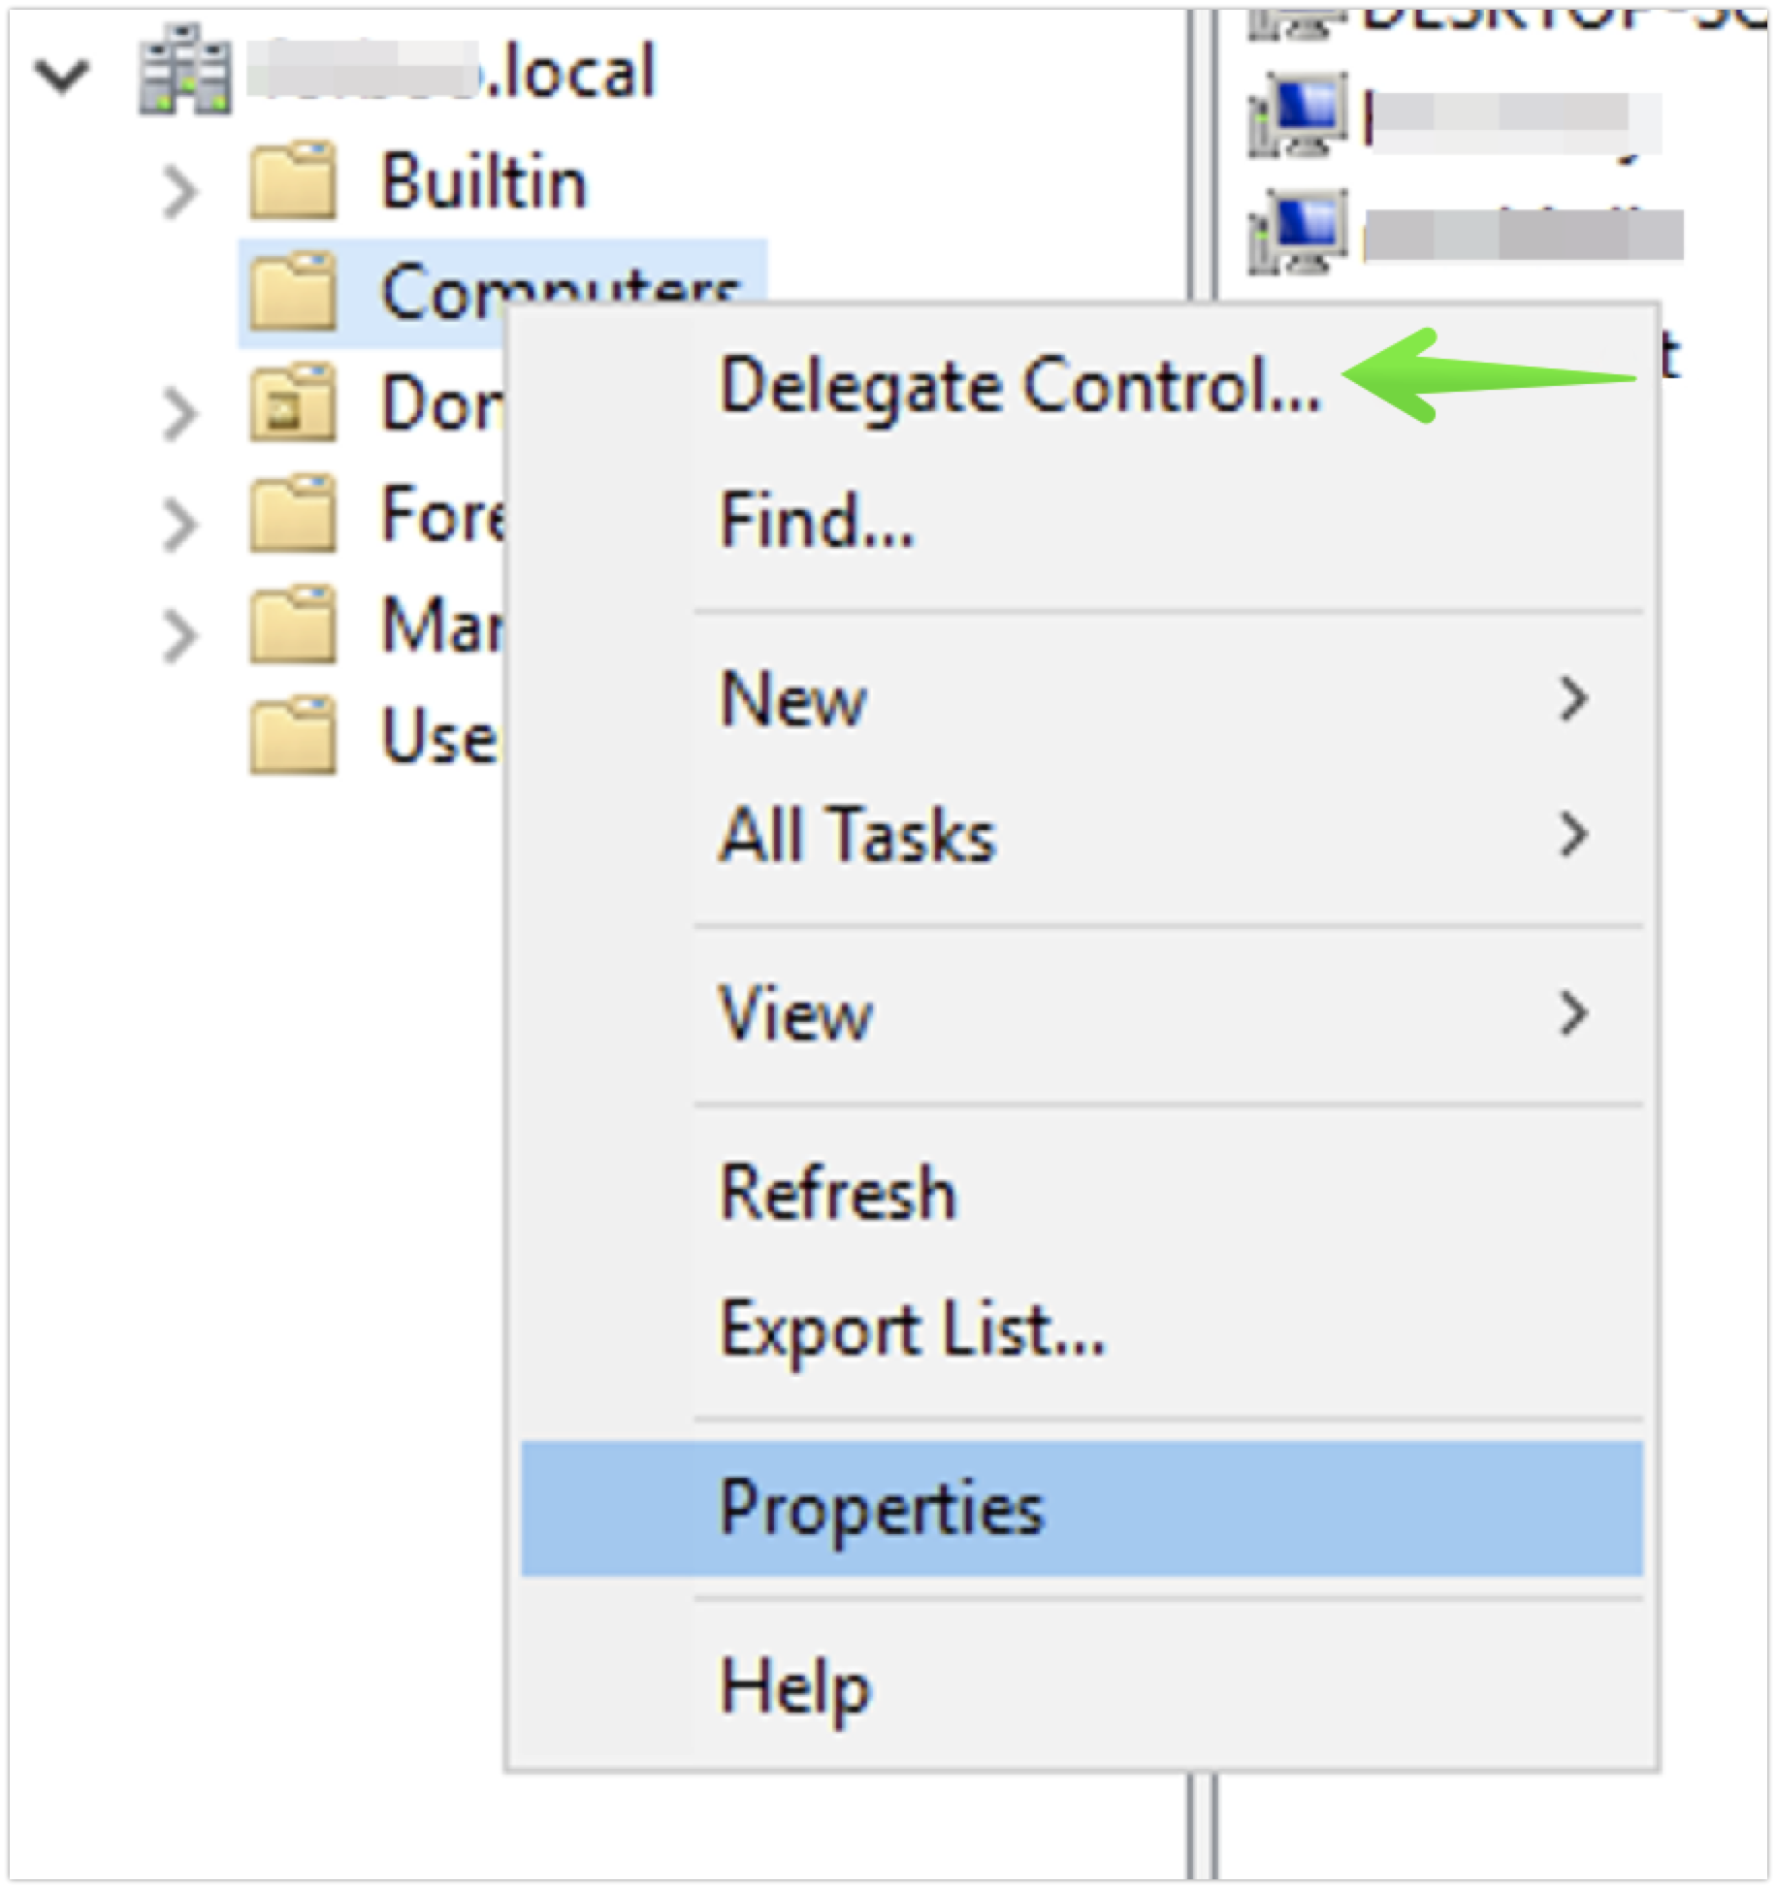1777x1889 pixels.
Task: Select the Builtin folder icon
Action: (293, 180)
